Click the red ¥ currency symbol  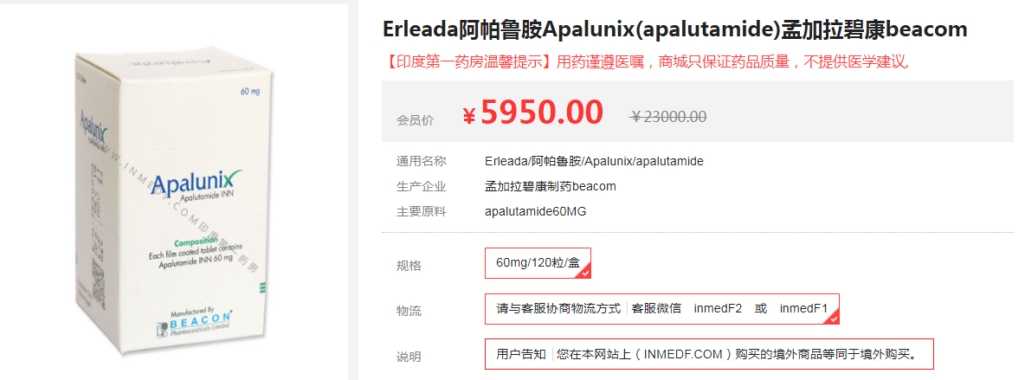[468, 116]
